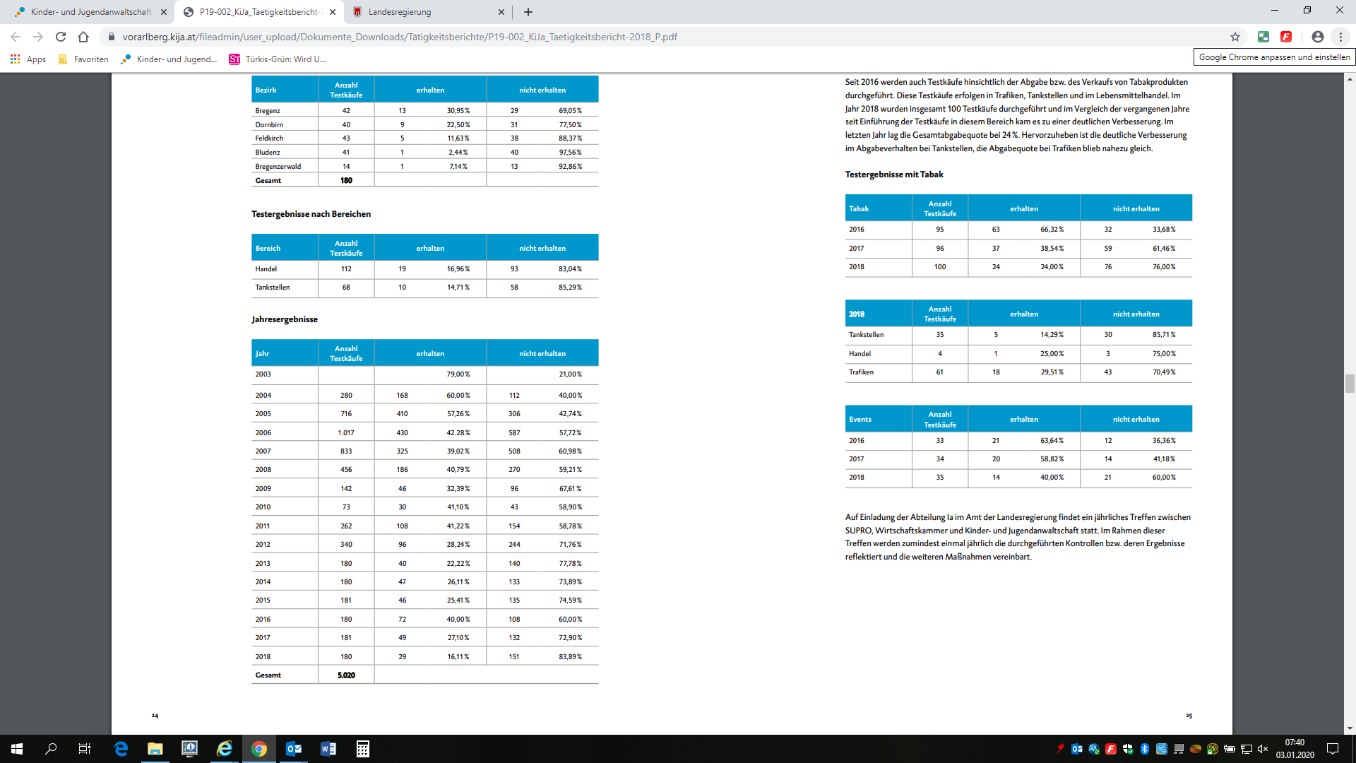This screenshot has height=763, width=1356.
Task: Click the Events table header cell
Action: point(878,419)
